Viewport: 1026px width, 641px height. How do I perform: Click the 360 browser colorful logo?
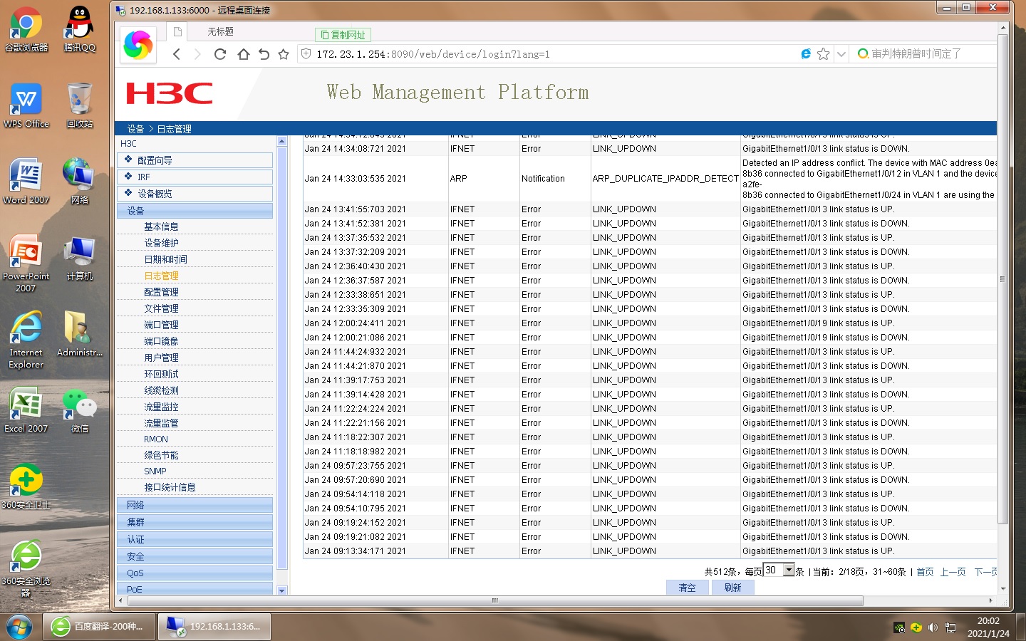[x=138, y=46]
